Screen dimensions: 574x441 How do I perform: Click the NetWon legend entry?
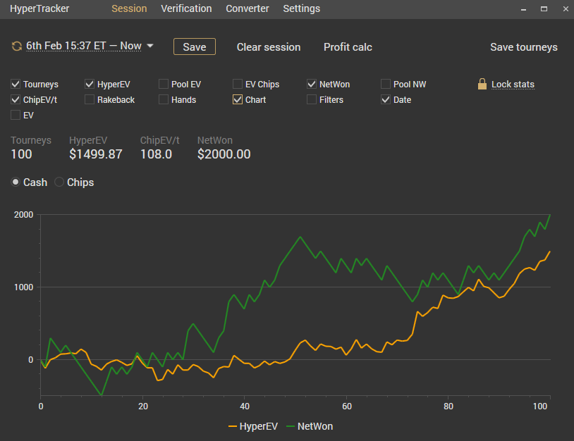point(310,426)
